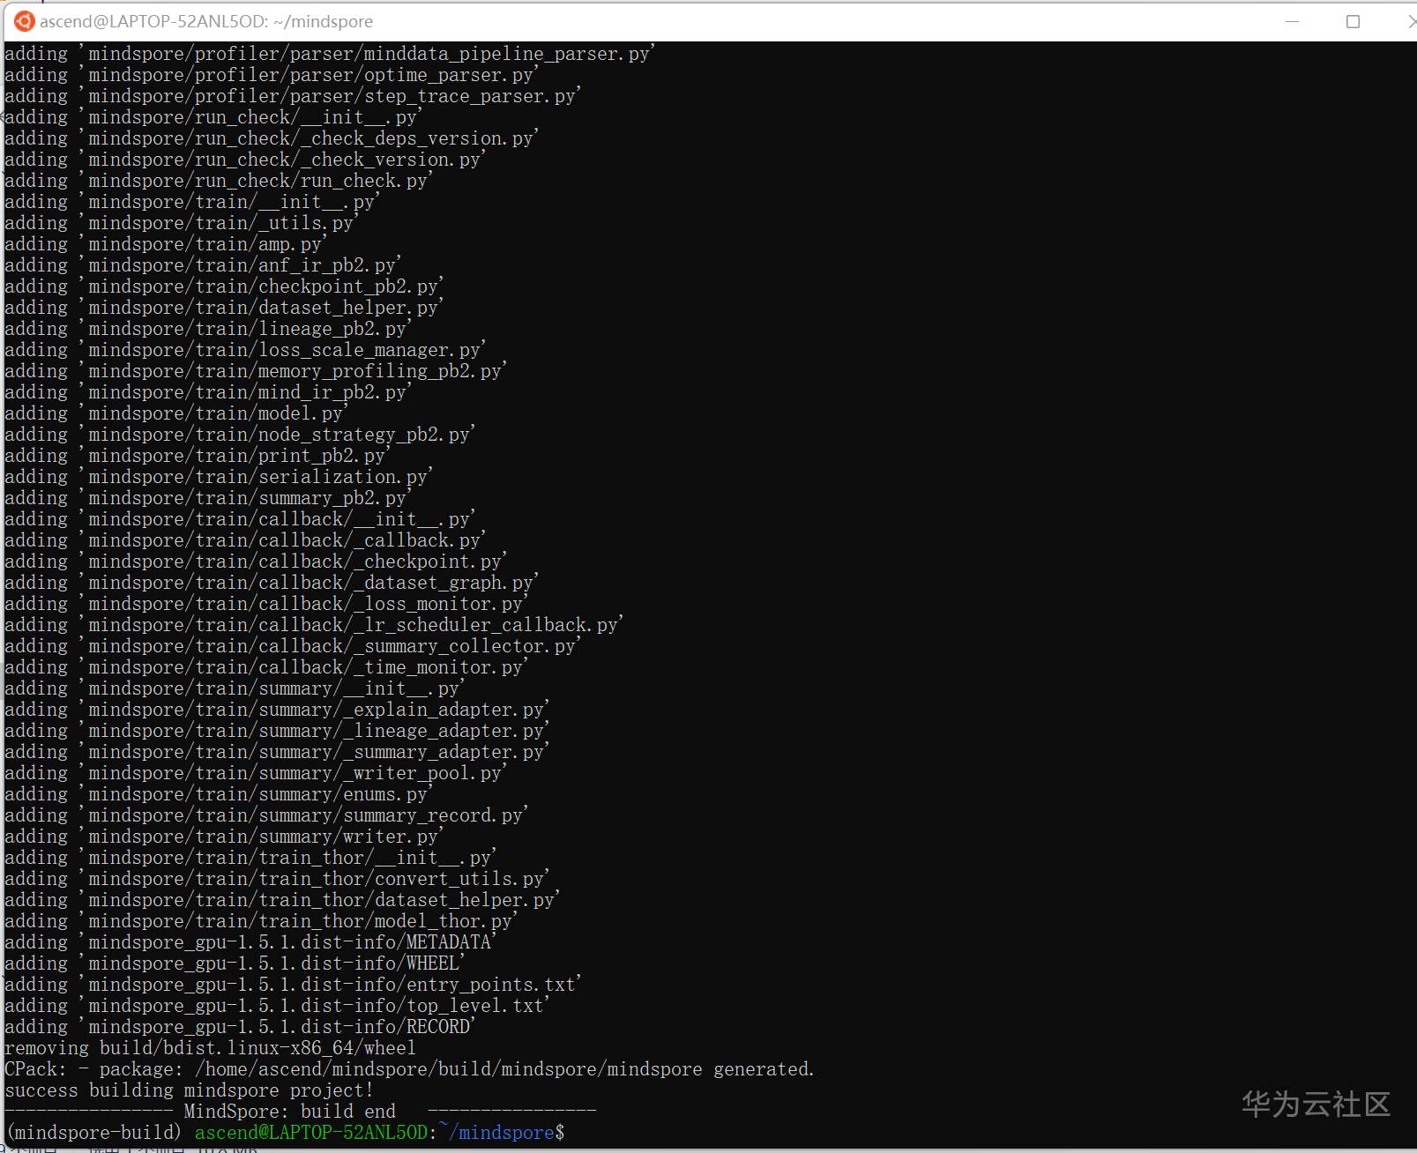The image size is (1417, 1153).
Task: Select the run_check/__init__.py line
Action: (213, 117)
